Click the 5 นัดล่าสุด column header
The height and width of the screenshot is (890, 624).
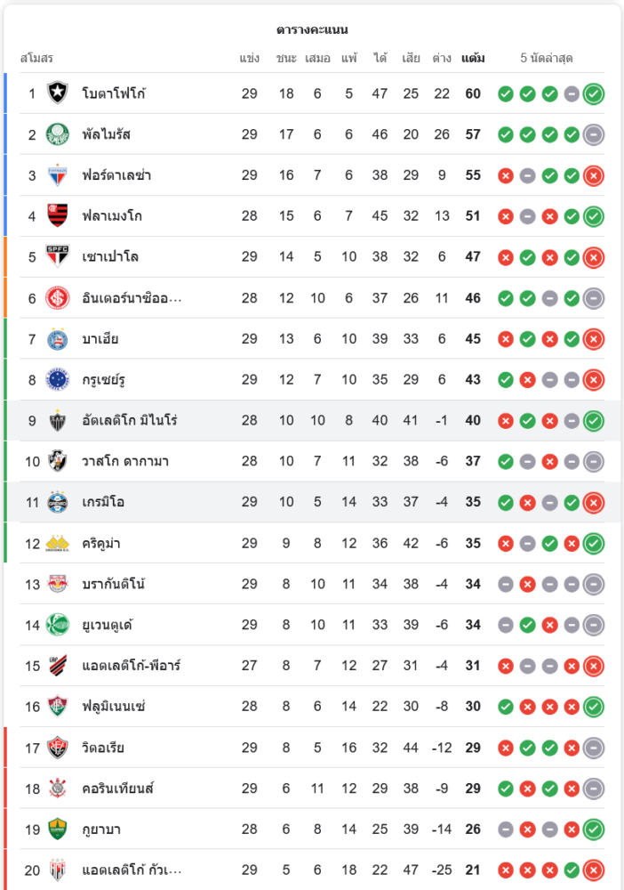(x=547, y=59)
